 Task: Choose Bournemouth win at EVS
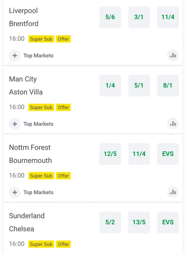168,154
